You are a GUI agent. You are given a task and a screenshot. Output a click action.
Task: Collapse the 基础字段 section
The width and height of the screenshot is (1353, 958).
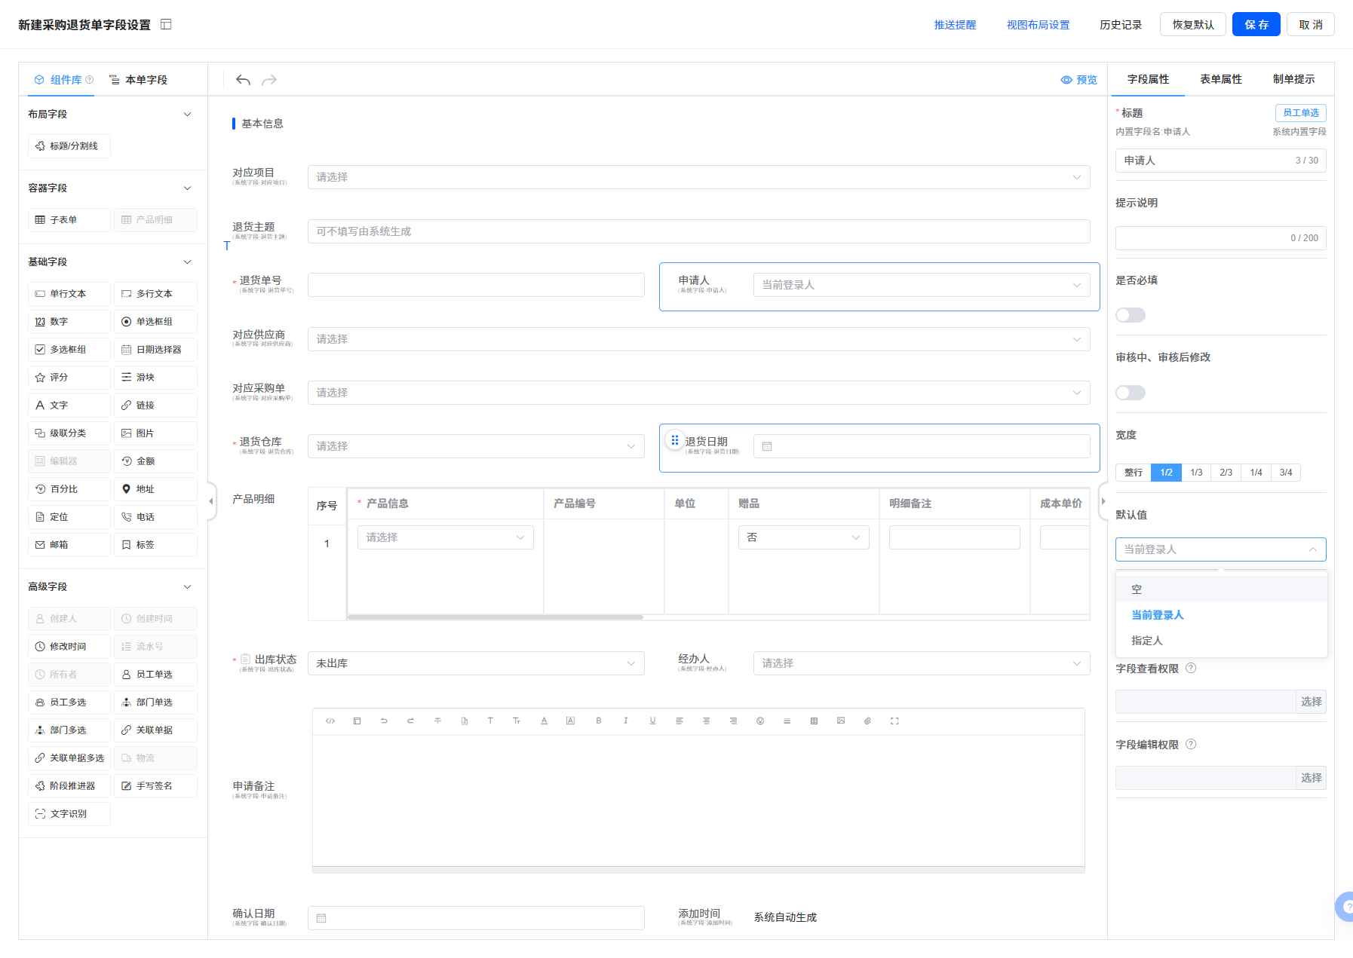coord(188,262)
